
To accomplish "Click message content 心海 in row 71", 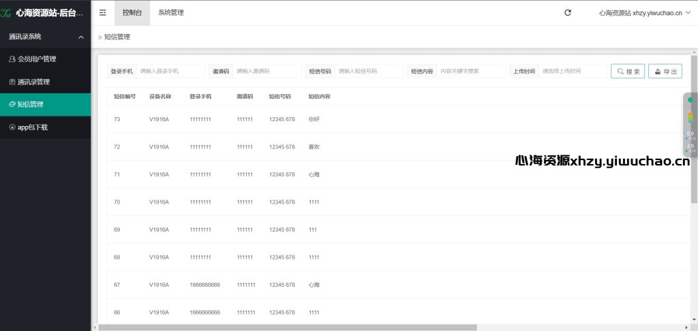I will coord(314,174).
